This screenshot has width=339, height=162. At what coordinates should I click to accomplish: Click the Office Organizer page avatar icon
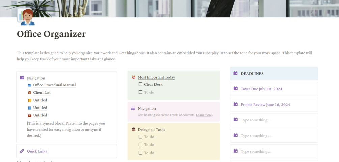tap(26, 17)
